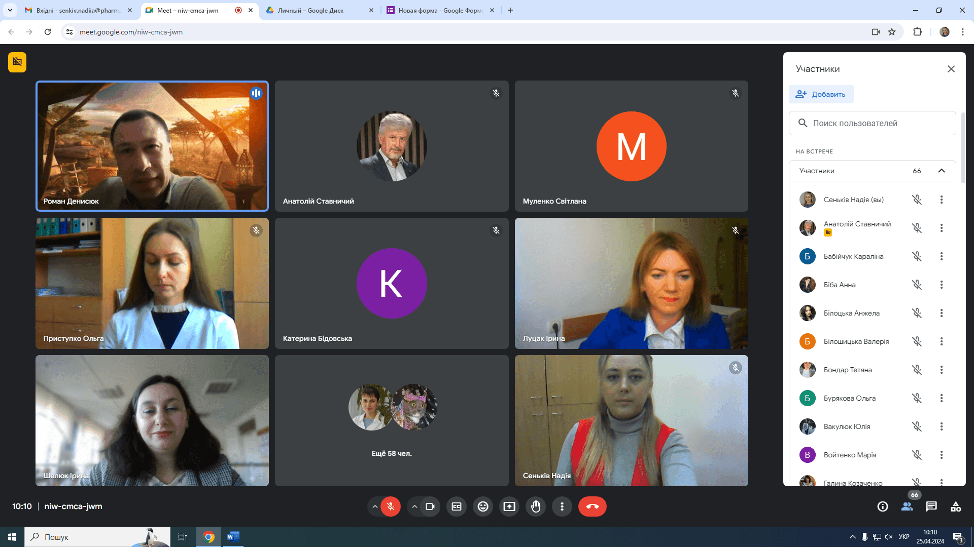The width and height of the screenshot is (974, 547).
Task: Open more options for Бурякова Ольга
Action: (942, 398)
